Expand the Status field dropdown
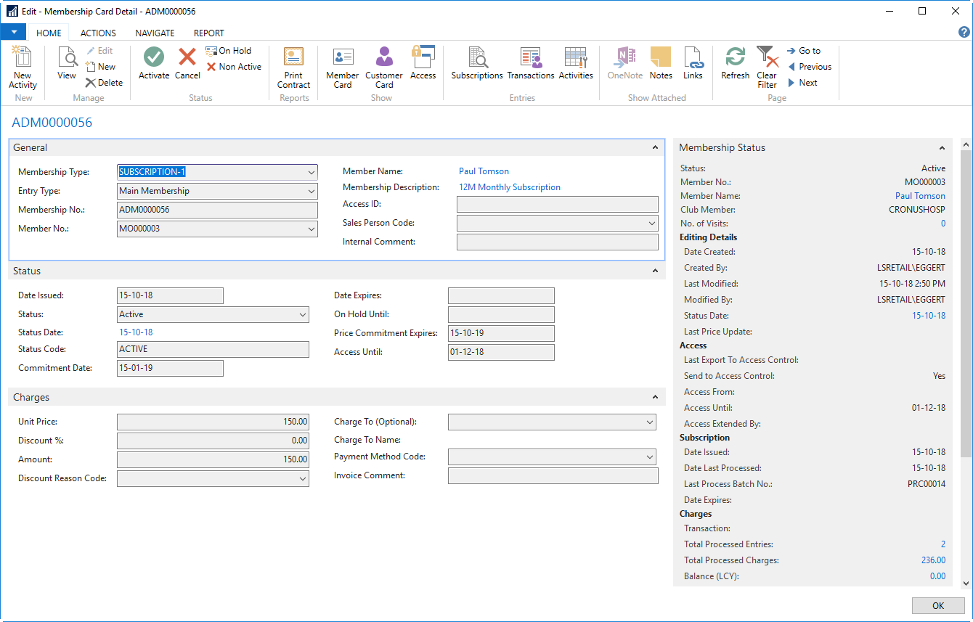Viewport: 973px width, 622px height. pyautogui.click(x=302, y=315)
